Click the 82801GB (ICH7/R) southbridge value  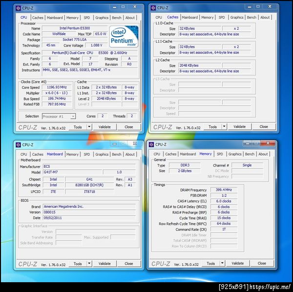pyautogui.click(x=89, y=185)
